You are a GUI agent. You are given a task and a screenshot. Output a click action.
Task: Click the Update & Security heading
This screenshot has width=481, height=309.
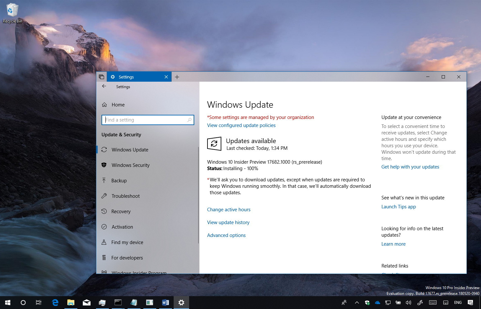pos(121,135)
